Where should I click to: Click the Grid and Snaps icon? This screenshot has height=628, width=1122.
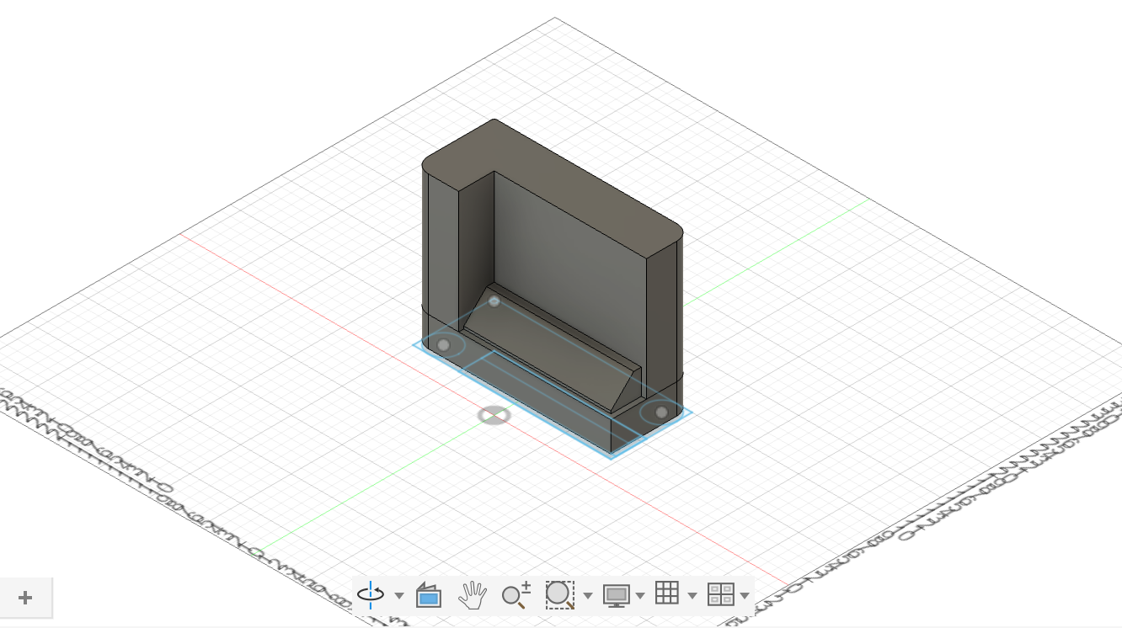[x=667, y=593]
